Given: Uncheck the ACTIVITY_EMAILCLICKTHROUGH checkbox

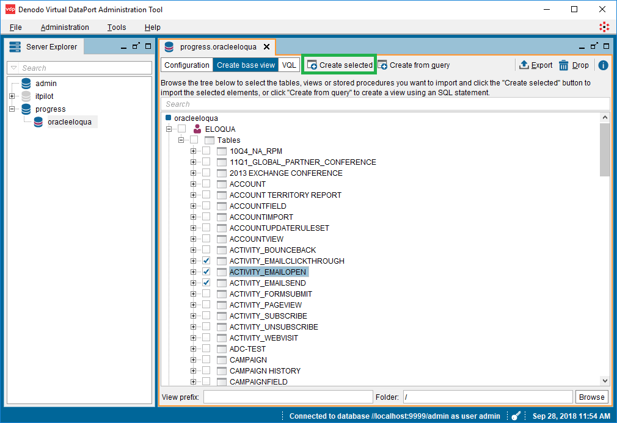Looking at the screenshot, I should pos(206,261).
